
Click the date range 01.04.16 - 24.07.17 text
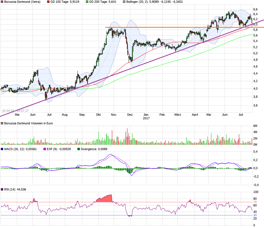coord(15,111)
